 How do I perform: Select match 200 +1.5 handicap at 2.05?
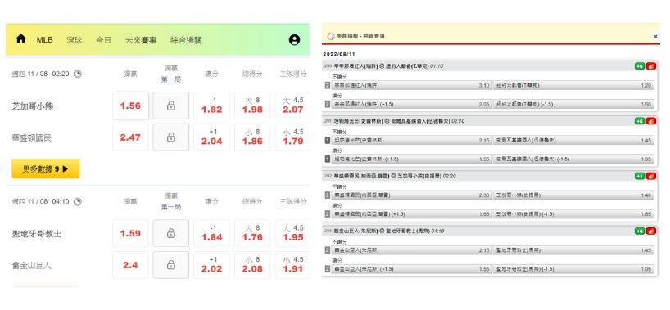click(411, 104)
